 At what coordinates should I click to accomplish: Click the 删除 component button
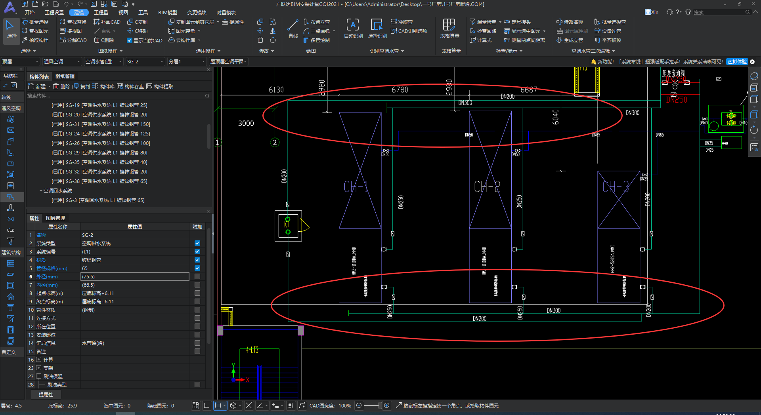pyautogui.click(x=61, y=86)
